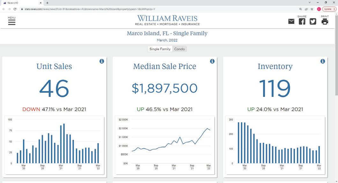
Task: Select the Single Family property type
Action: point(160,49)
